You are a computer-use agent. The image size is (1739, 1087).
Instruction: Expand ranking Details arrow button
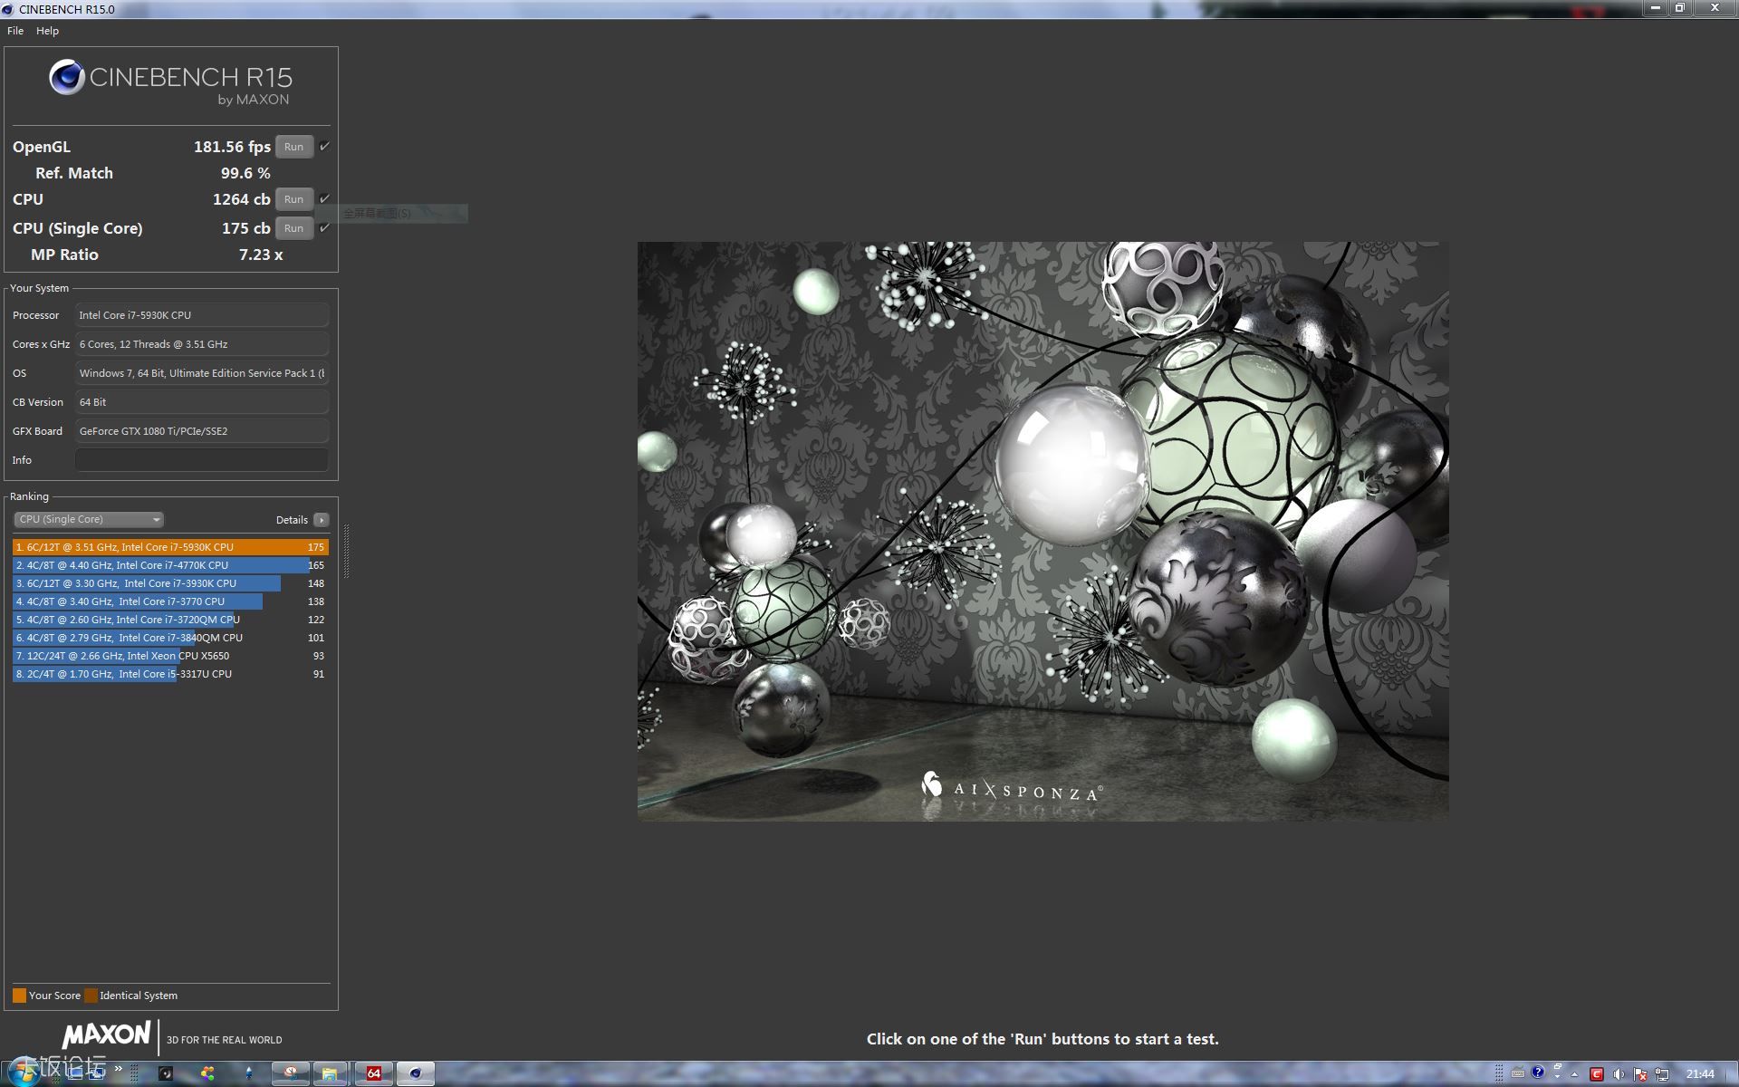point(322,520)
